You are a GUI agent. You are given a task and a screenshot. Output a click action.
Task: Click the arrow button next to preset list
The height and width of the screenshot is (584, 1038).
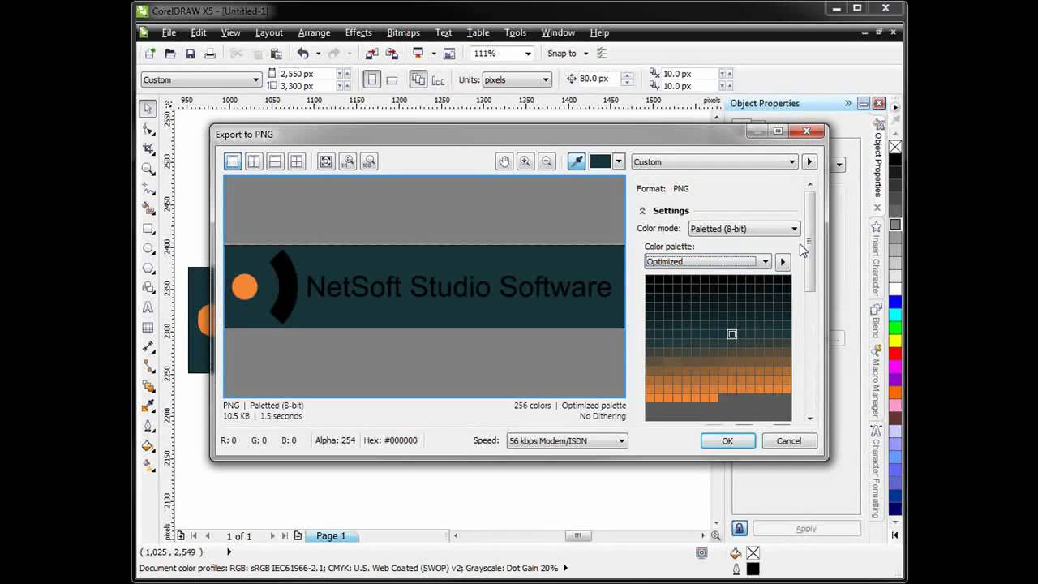tap(809, 161)
